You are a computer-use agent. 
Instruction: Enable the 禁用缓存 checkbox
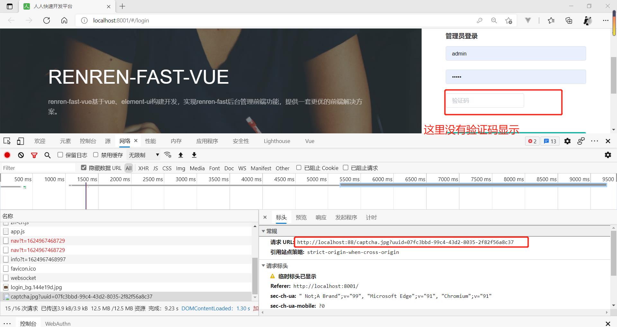coord(95,155)
